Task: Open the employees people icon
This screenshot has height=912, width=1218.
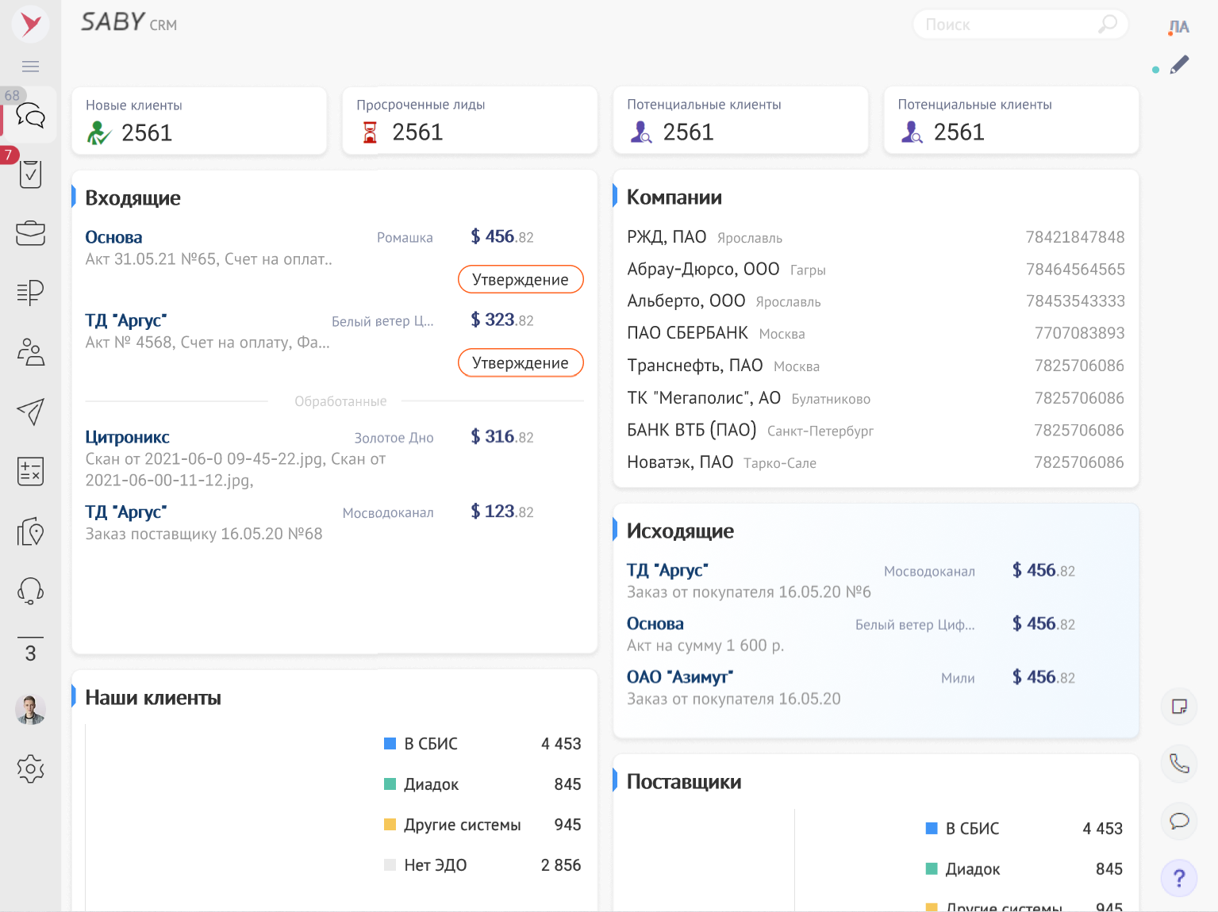Action: (30, 352)
